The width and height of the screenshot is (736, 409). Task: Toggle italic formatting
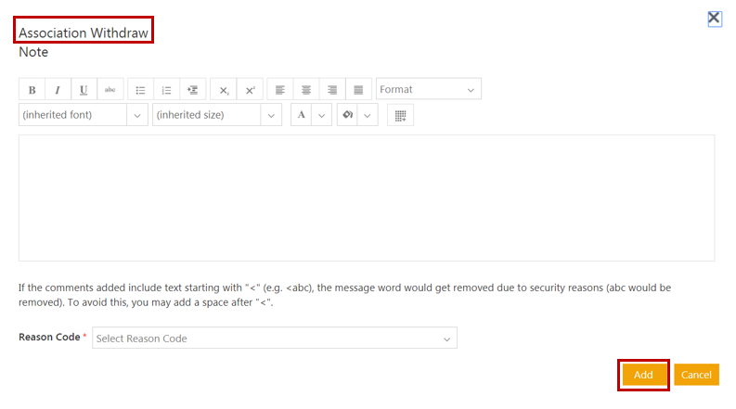(58, 90)
